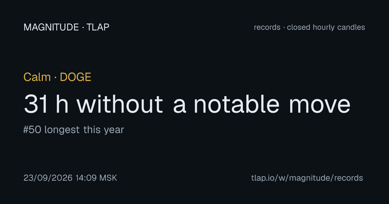Click the MAGNITUDE word in the header
389x204 pixels.
tap(51, 27)
